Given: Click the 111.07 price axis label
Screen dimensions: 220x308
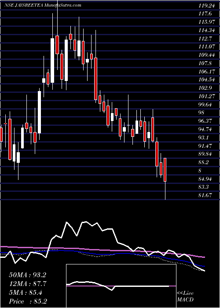Looking at the screenshot, I should (206, 47).
